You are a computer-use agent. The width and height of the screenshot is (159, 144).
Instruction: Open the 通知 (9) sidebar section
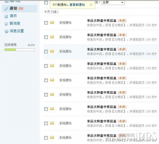(x=20, y=8)
